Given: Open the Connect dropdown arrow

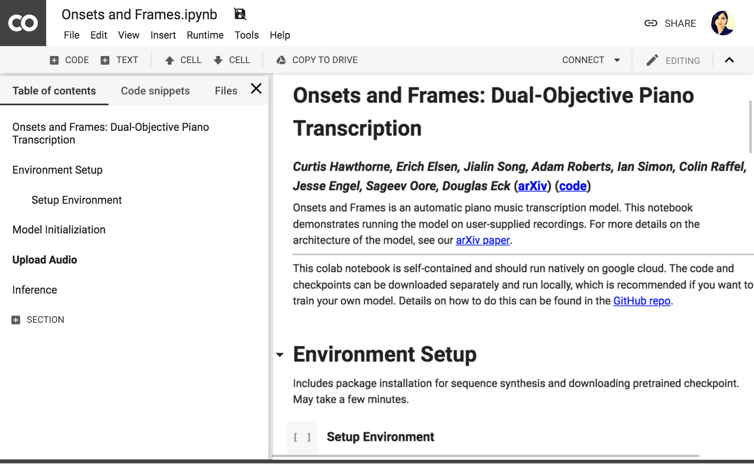Looking at the screenshot, I should (x=617, y=60).
